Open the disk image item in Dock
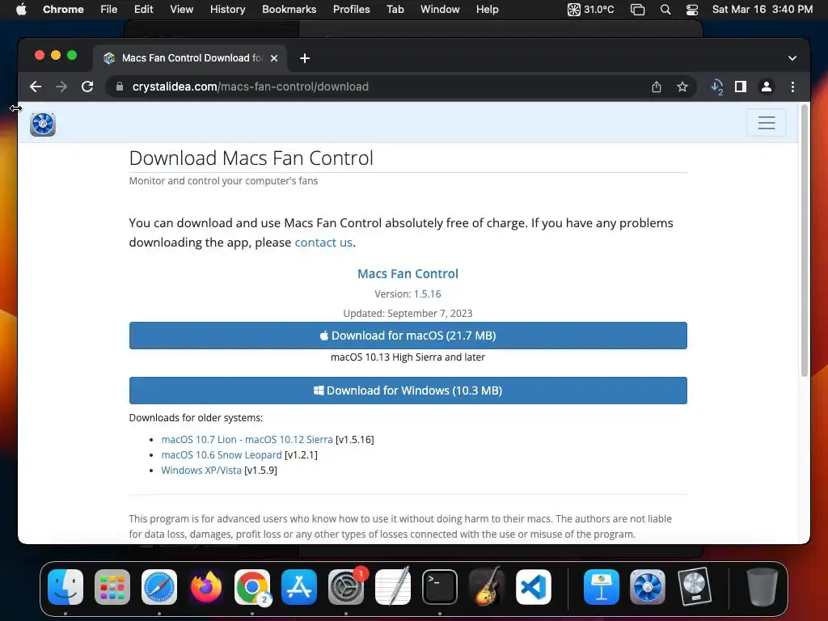Viewport: 828px width, 621px height. click(x=695, y=587)
